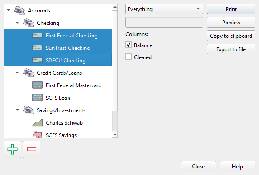The height and width of the screenshot is (175, 259).
Task: Select the SCFS Savings piggy bank icon
Action: [x=38, y=134]
